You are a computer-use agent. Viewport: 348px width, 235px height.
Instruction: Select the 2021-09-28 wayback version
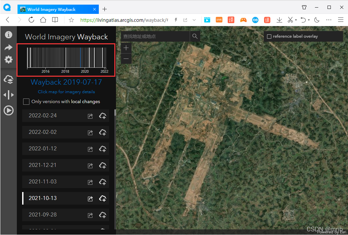click(65, 215)
